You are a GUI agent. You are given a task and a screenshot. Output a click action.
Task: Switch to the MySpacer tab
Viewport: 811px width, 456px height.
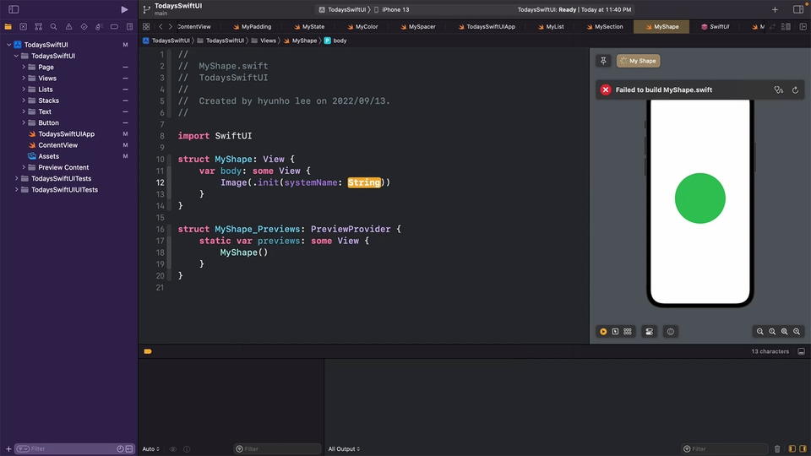coord(418,26)
